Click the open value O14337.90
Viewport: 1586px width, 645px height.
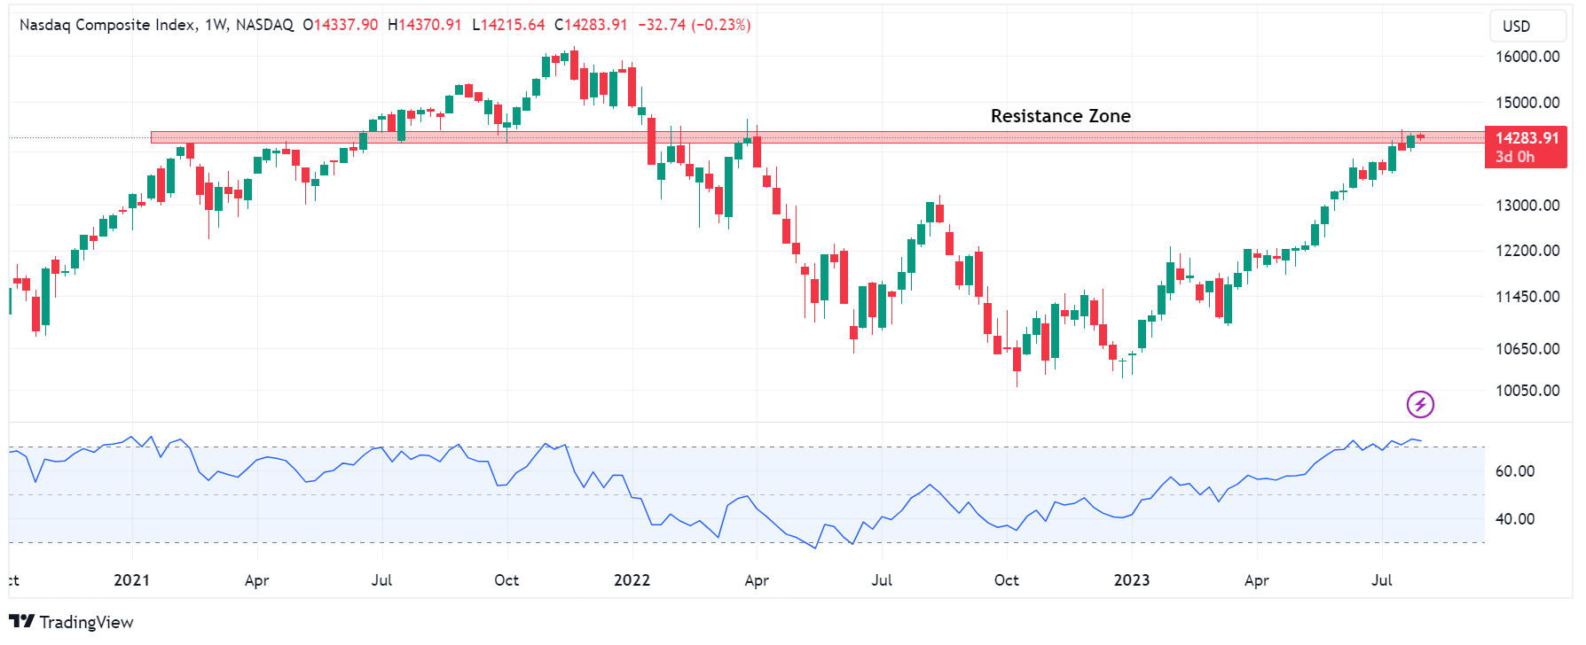point(341,25)
